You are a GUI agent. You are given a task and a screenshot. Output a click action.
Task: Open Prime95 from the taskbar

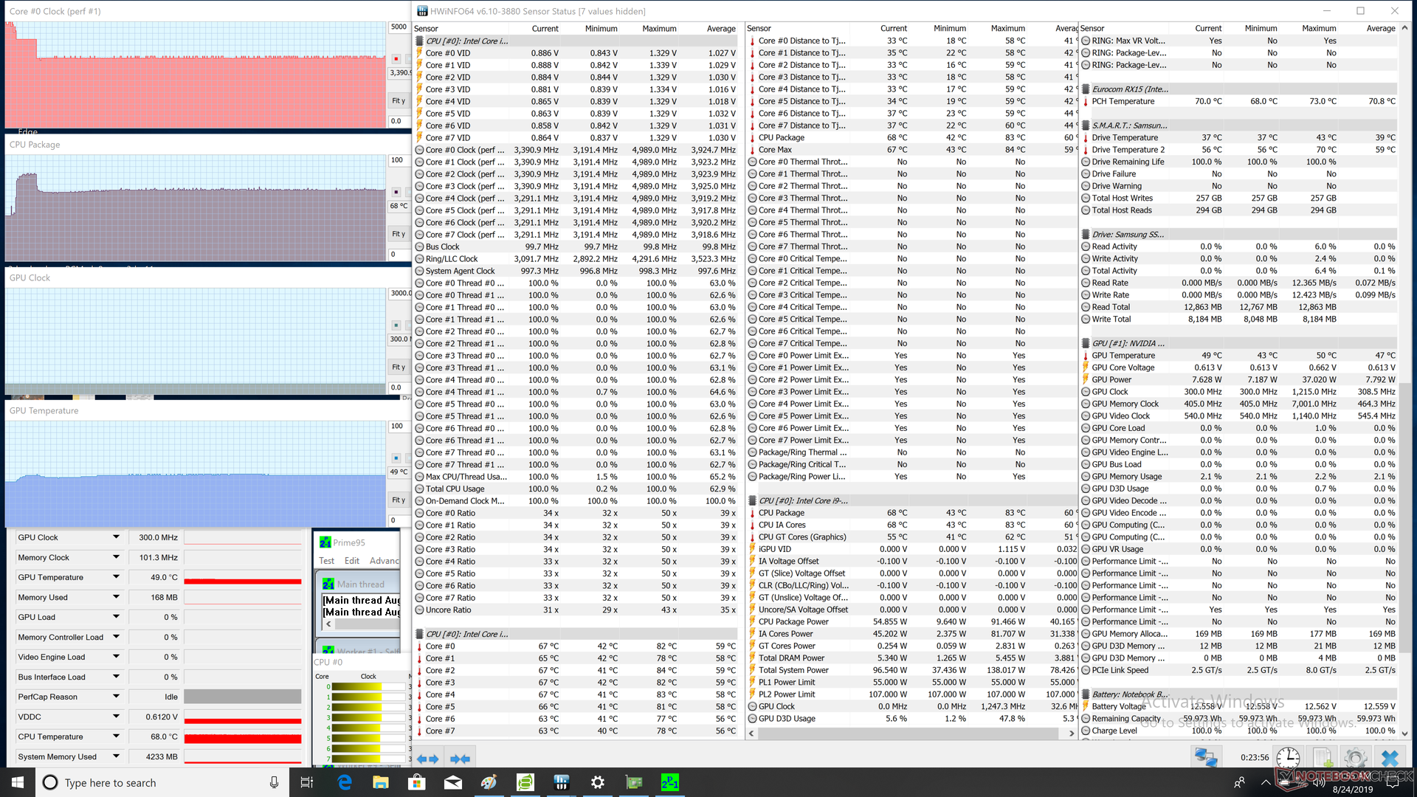669,782
